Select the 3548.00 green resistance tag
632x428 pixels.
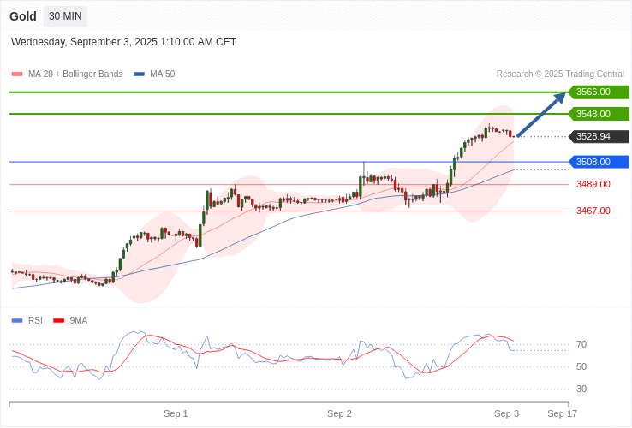[x=599, y=114]
